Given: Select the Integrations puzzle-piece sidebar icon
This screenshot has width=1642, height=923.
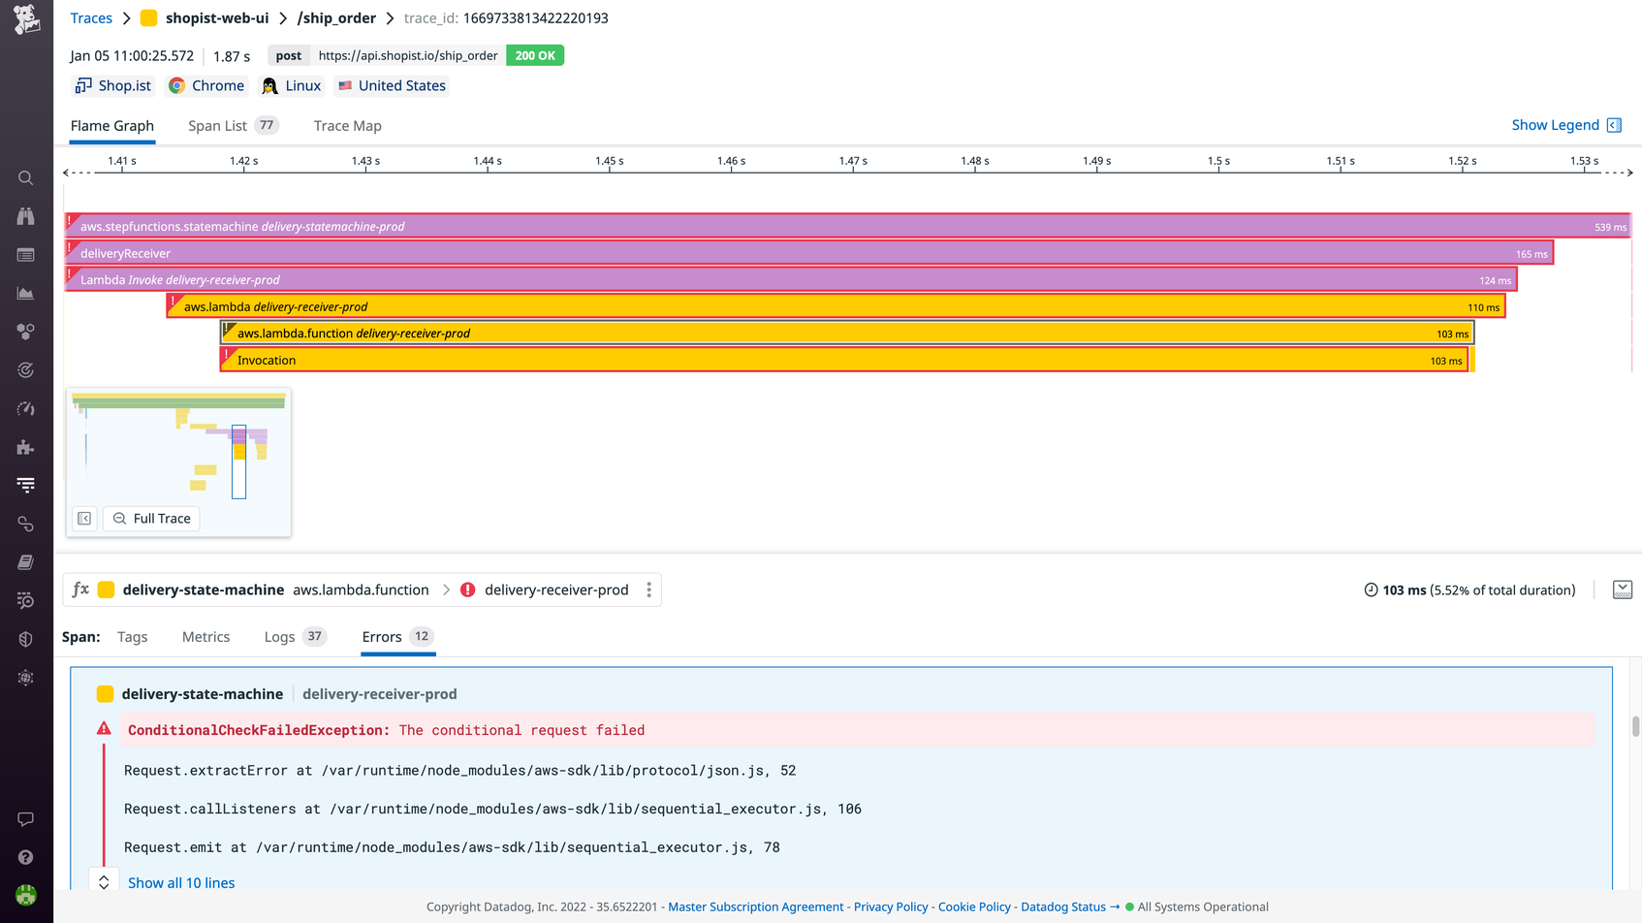Looking at the screenshot, I should tap(25, 447).
